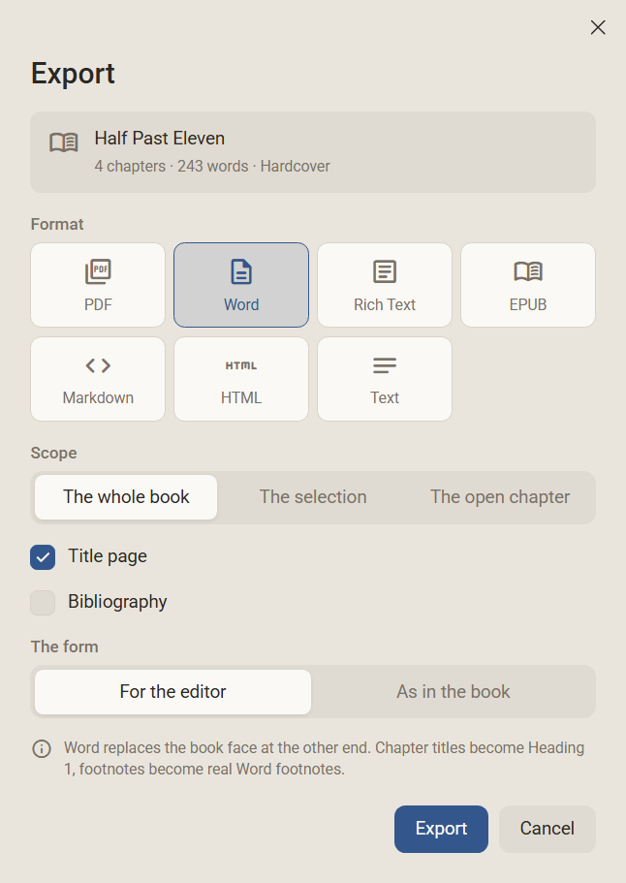Click the '4 chapters · 243 words · Hardcover' line
Image resolution: width=626 pixels, height=883 pixels.
(x=212, y=167)
